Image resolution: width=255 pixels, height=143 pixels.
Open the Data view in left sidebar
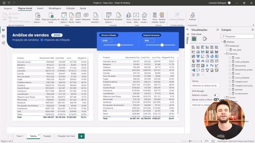click(3, 37)
